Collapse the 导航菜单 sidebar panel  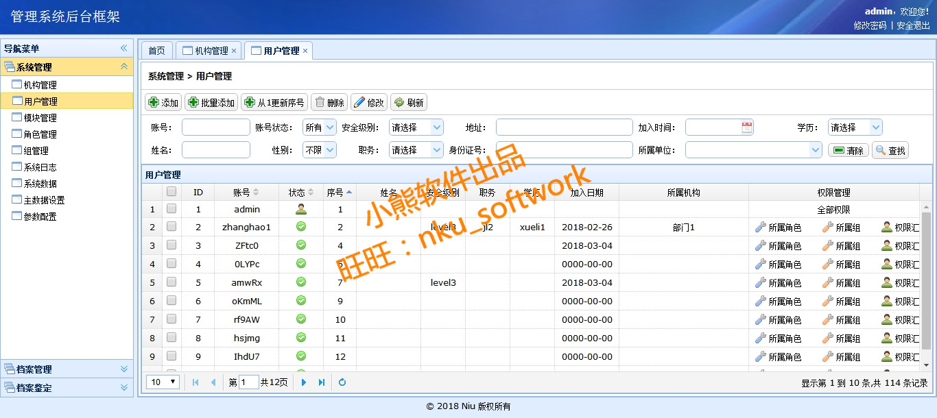[124, 49]
